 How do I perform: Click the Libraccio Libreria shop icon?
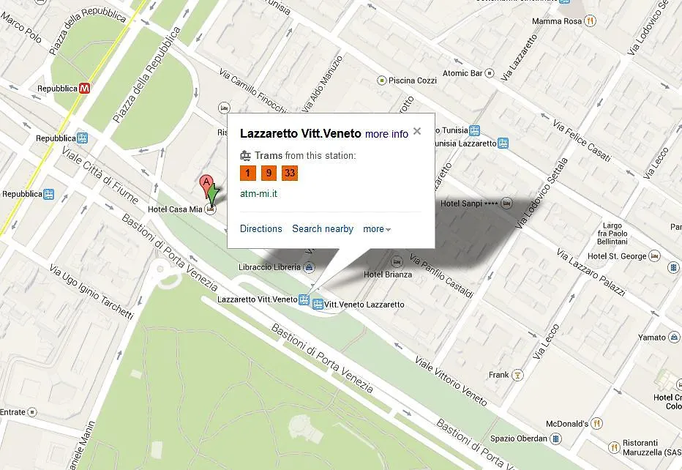pos(309,267)
